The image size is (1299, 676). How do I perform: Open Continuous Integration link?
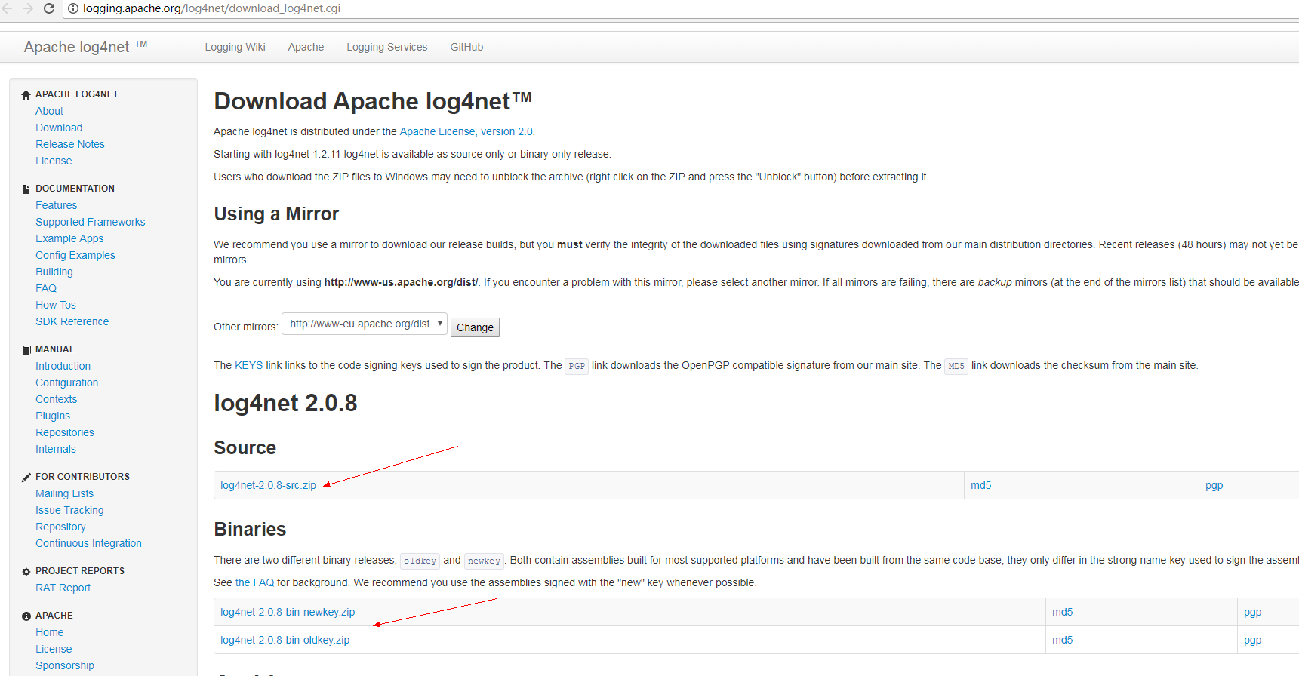(88, 543)
